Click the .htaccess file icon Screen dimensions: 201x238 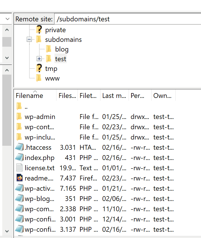(x=20, y=147)
